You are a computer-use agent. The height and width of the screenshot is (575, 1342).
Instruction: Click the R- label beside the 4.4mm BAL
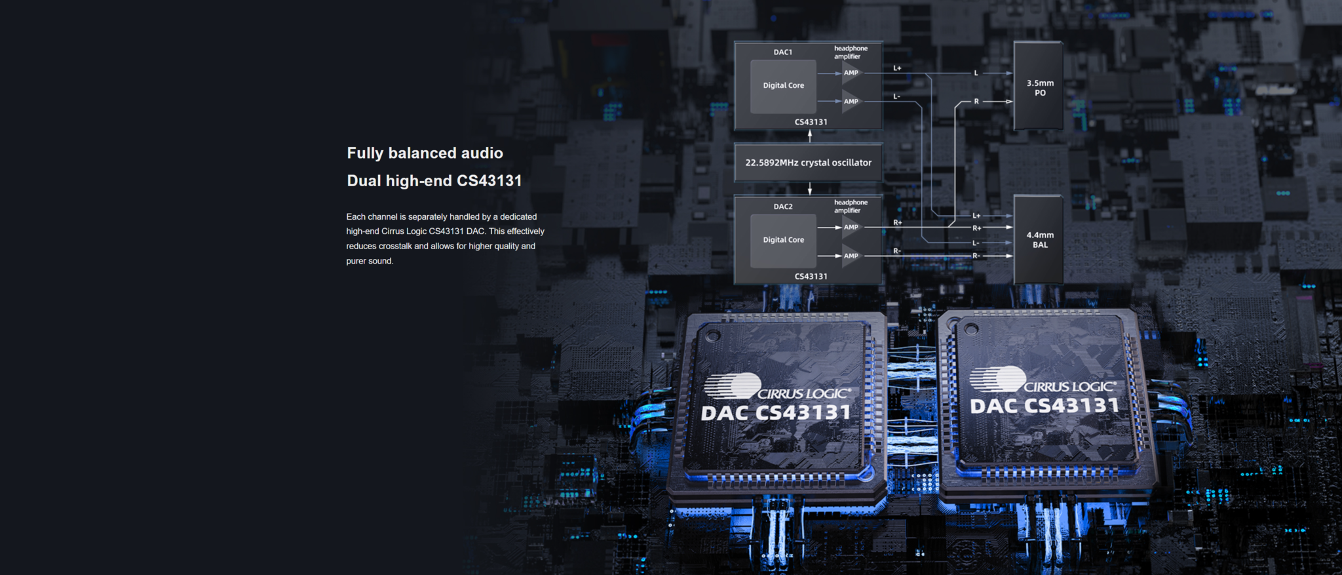[976, 256]
